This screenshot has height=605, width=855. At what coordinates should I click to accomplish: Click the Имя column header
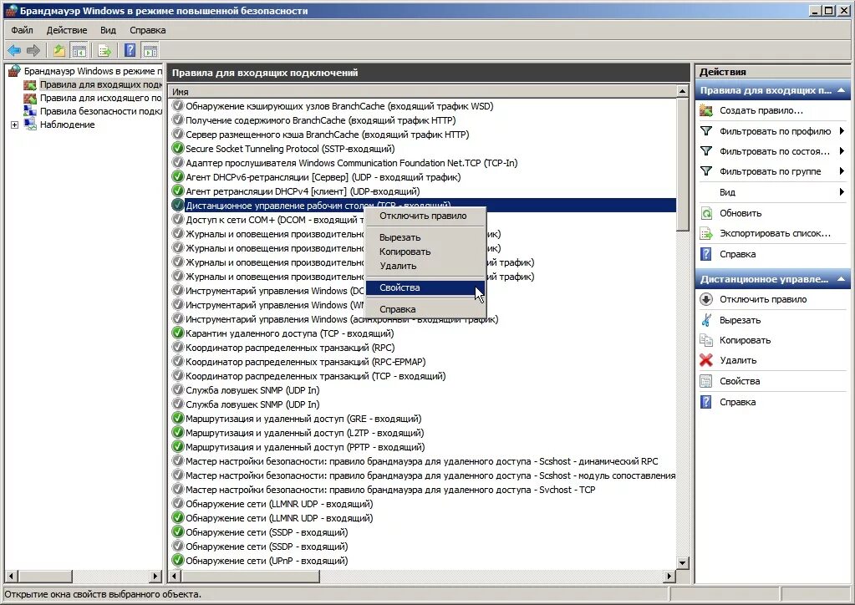422,92
